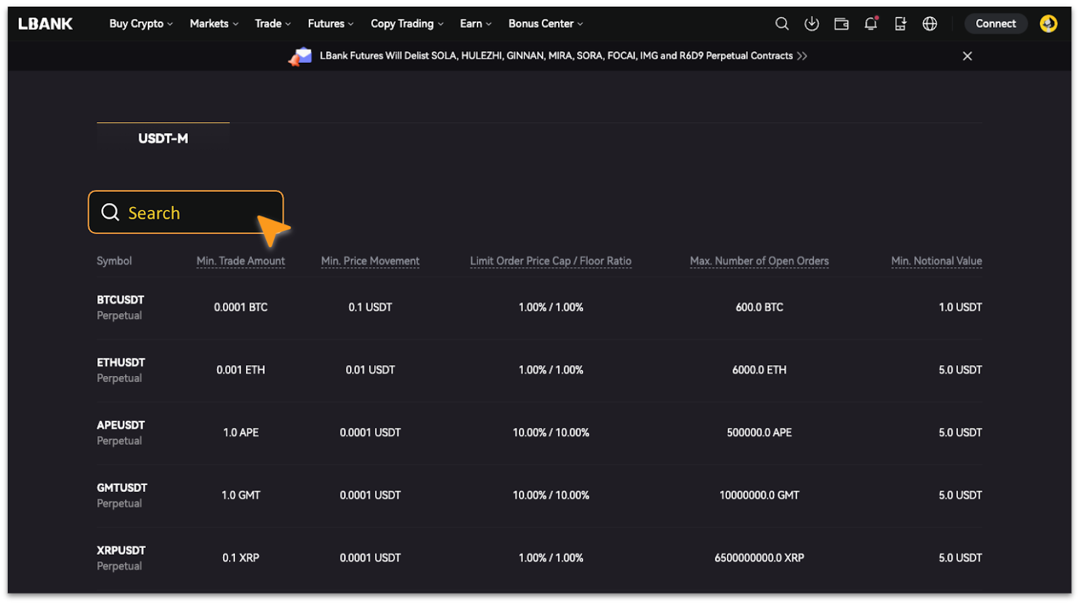The image size is (1081, 606).
Task: Click the search magnifier icon in header
Action: 782,24
